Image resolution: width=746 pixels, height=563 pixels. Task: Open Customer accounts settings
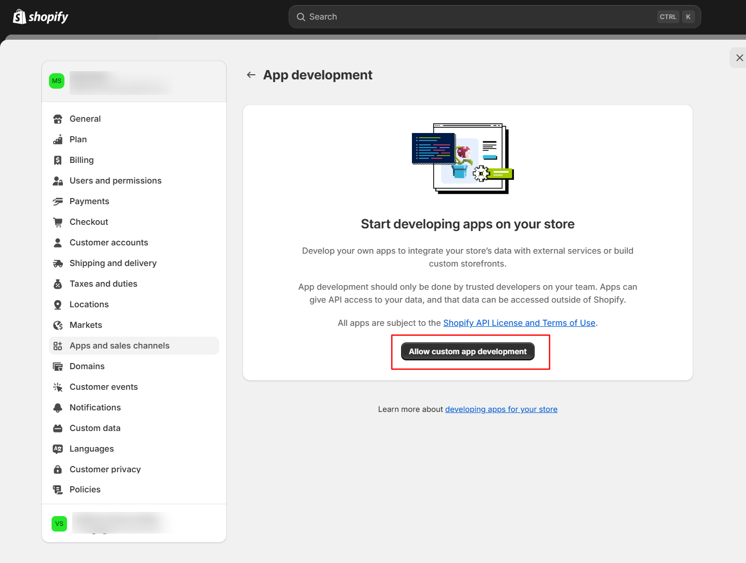click(x=134, y=242)
